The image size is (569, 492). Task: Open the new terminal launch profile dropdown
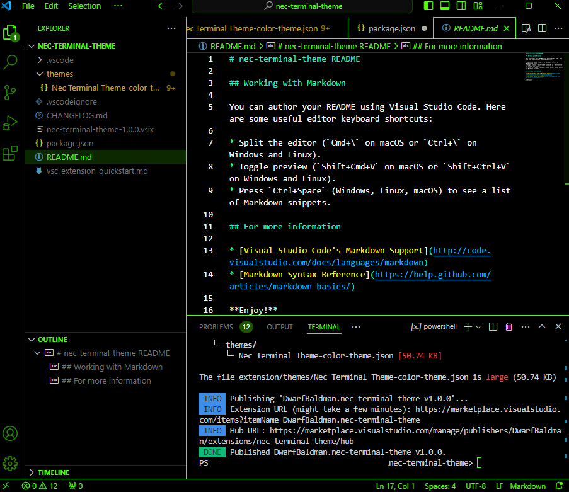[478, 327]
